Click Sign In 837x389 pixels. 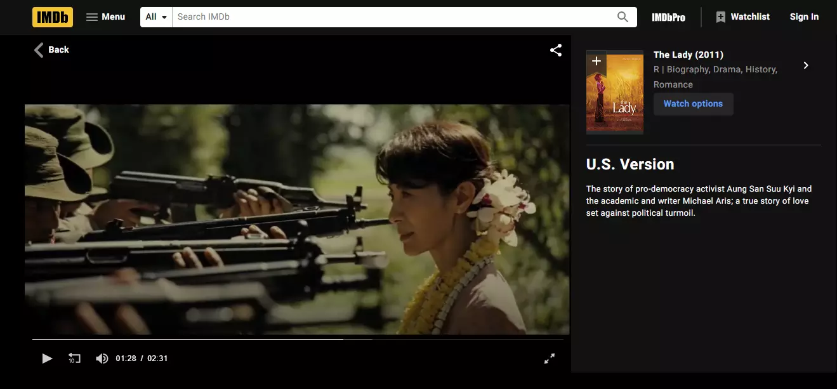click(x=804, y=17)
